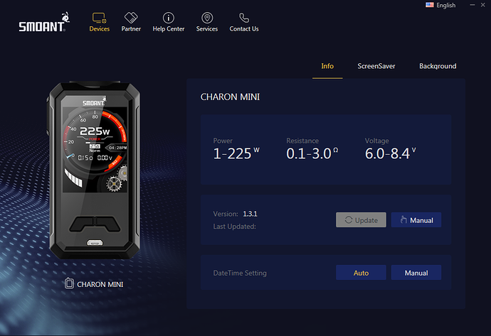Screen dimensions: 491x336
Task: Click the CHARON MINI label below the device
Action: point(100,284)
